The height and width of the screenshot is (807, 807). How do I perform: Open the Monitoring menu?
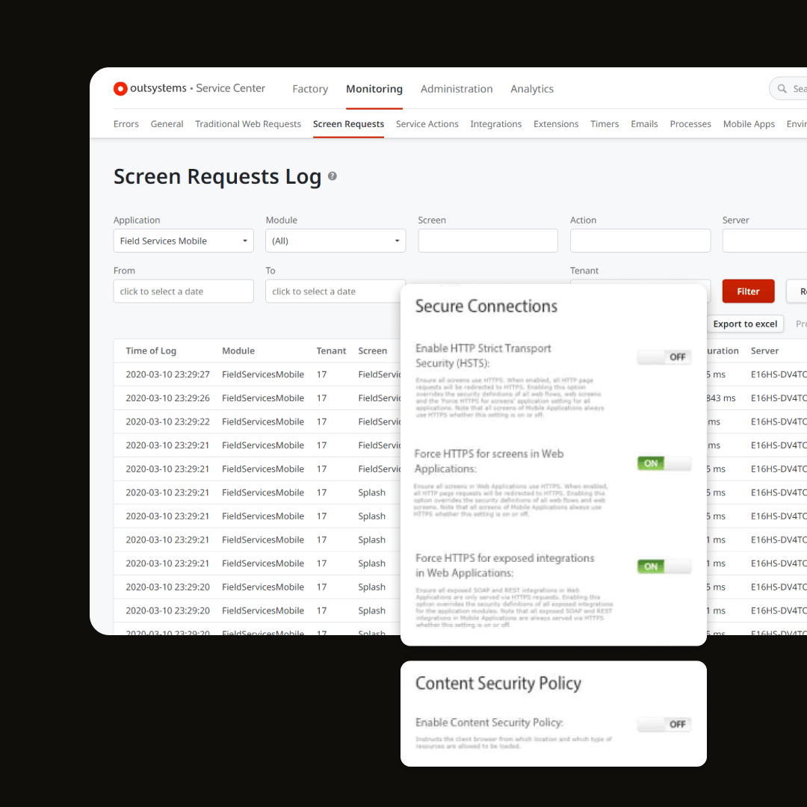(374, 88)
